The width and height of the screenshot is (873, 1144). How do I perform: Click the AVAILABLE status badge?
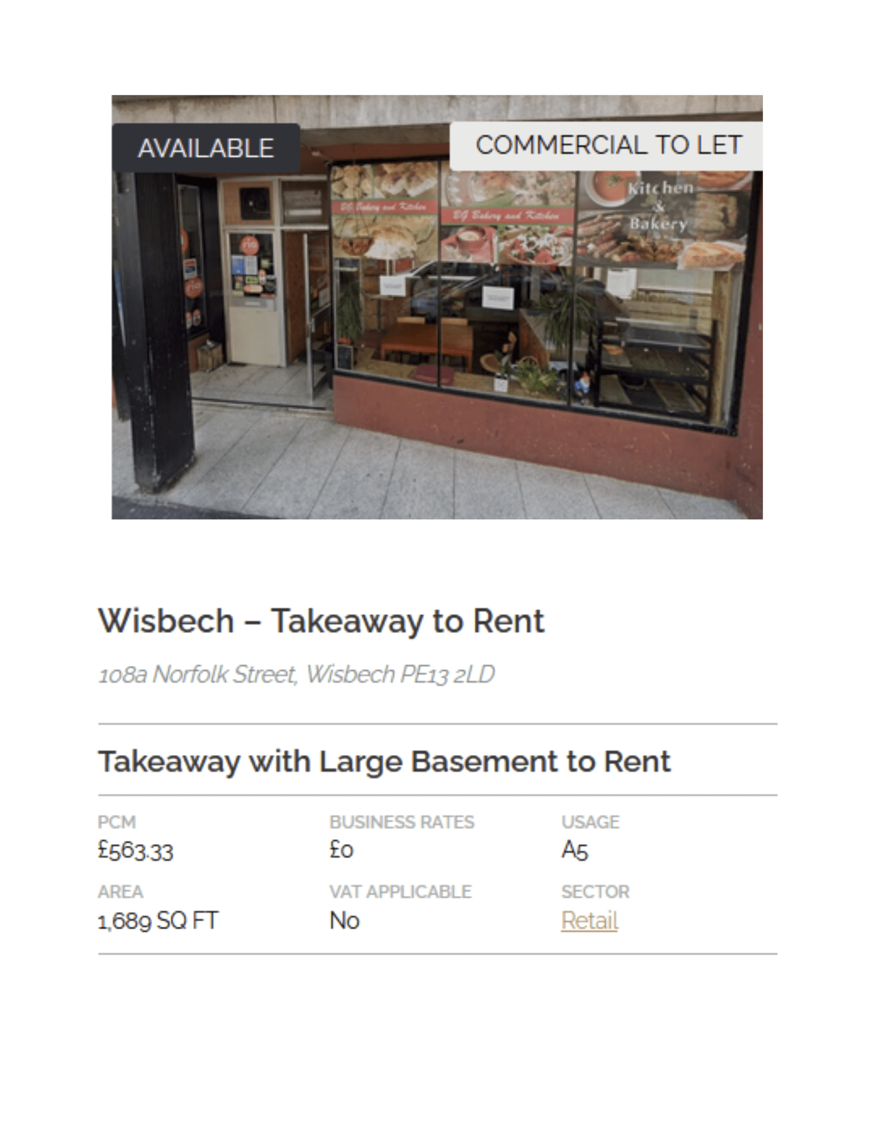click(x=206, y=148)
